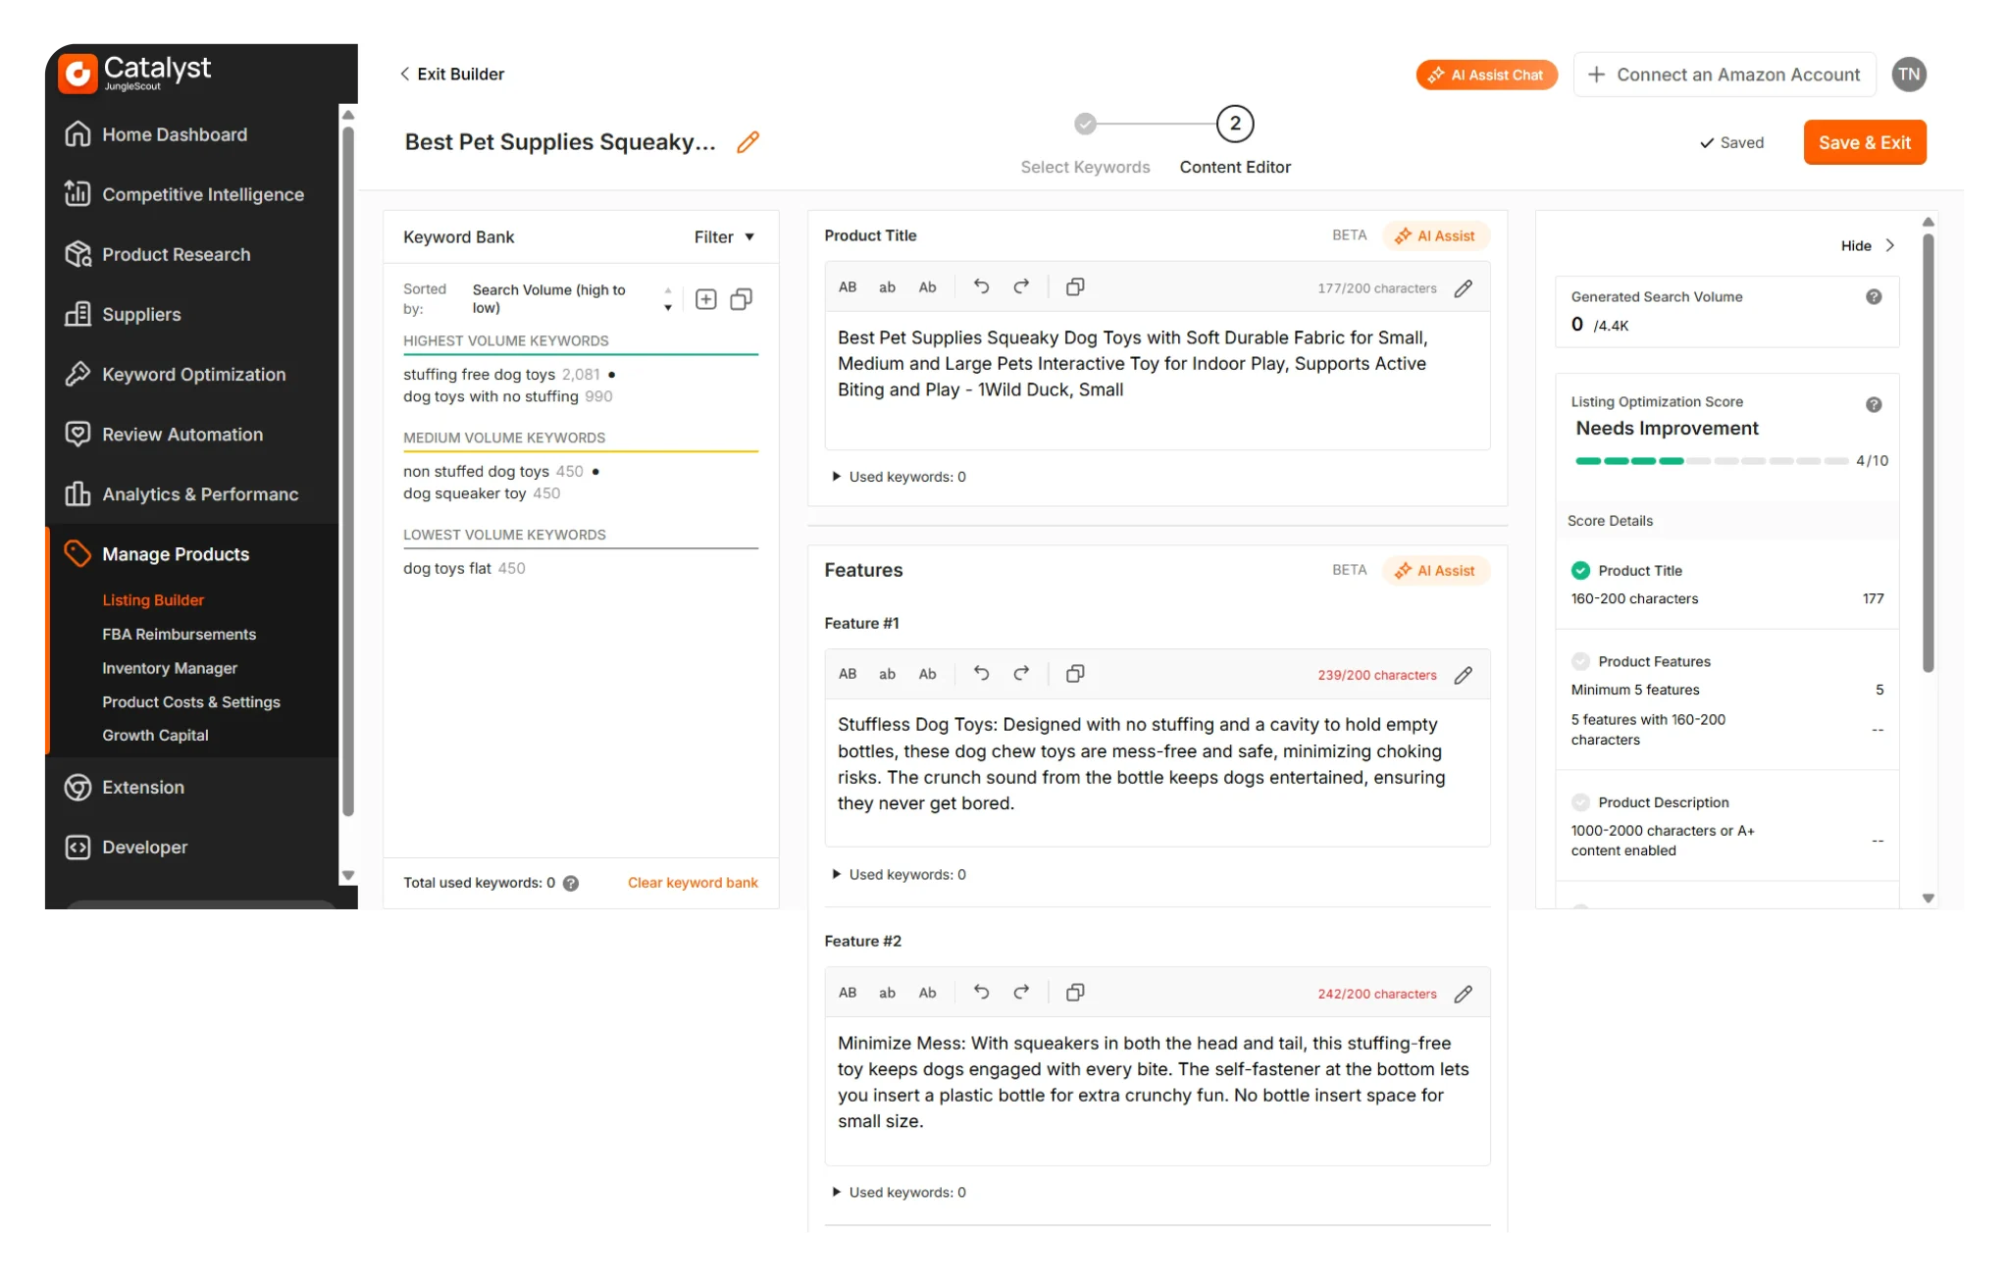Click the Save & Exit button
The width and height of the screenshot is (2009, 1286).
coord(1865,142)
